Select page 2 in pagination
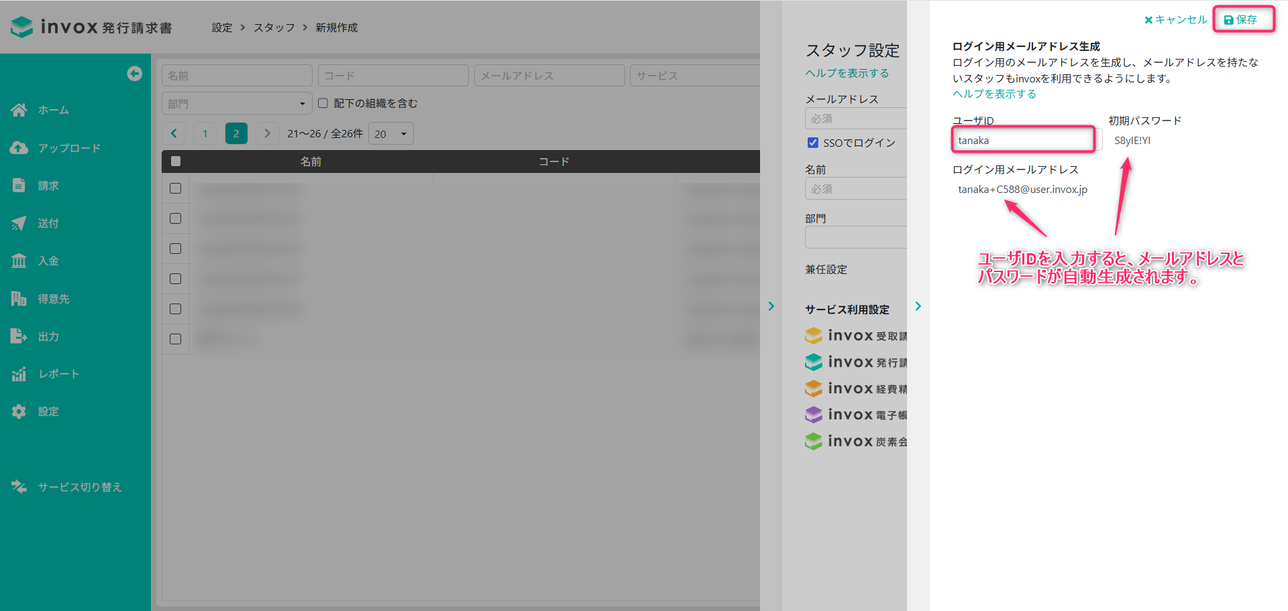The width and height of the screenshot is (1288, 611). pos(236,133)
